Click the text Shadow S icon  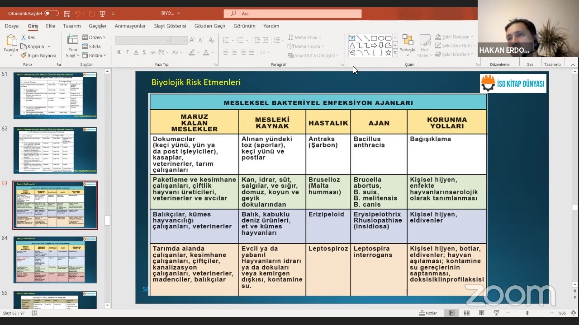coord(145,52)
